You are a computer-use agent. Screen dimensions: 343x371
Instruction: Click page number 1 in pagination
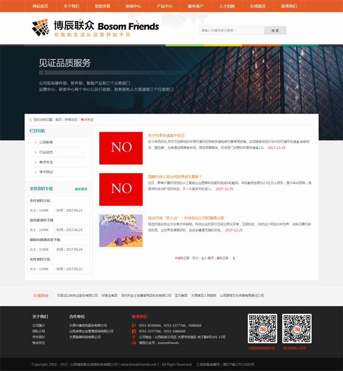click(x=234, y=258)
